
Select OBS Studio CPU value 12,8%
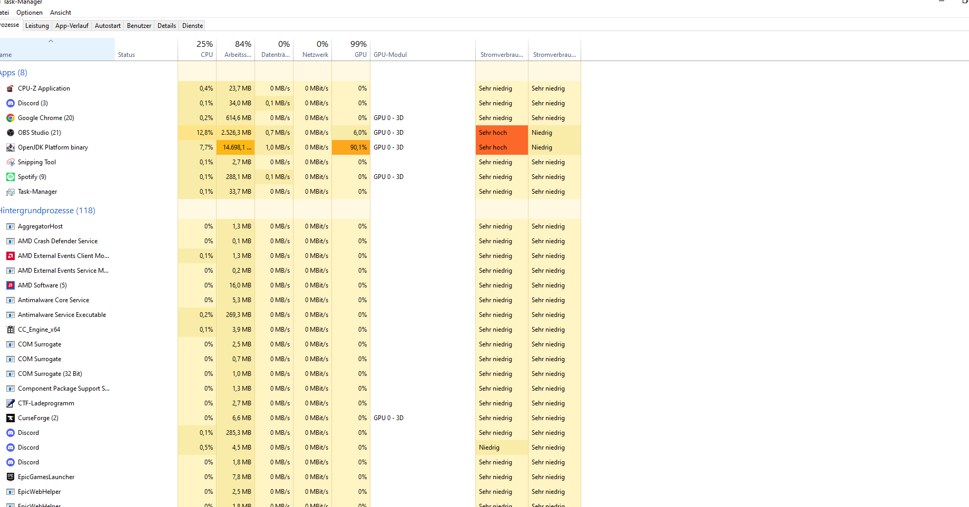pyautogui.click(x=197, y=133)
